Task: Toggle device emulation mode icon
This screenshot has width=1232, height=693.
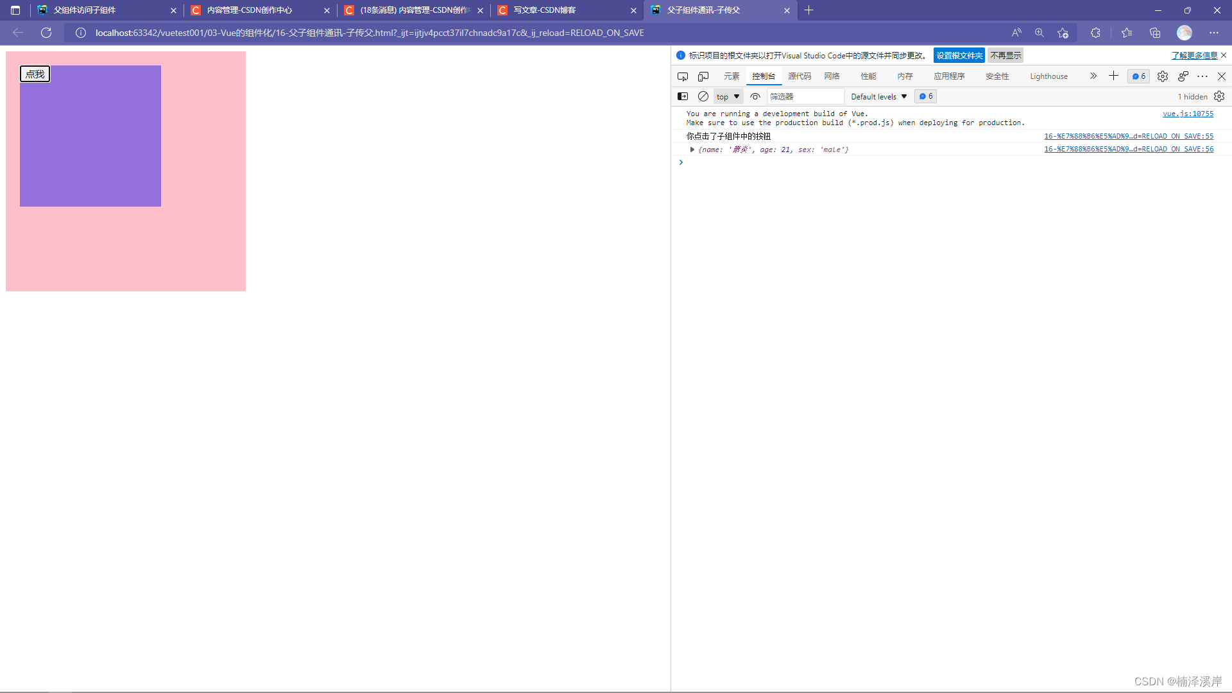Action: point(703,76)
